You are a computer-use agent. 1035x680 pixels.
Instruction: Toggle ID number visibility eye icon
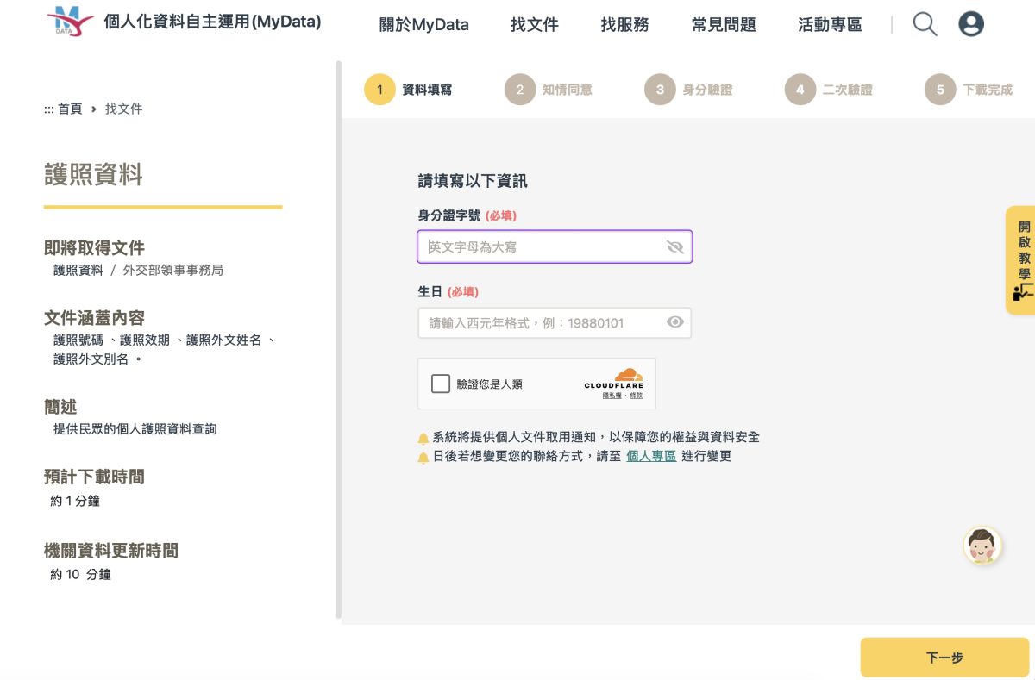[x=675, y=246]
